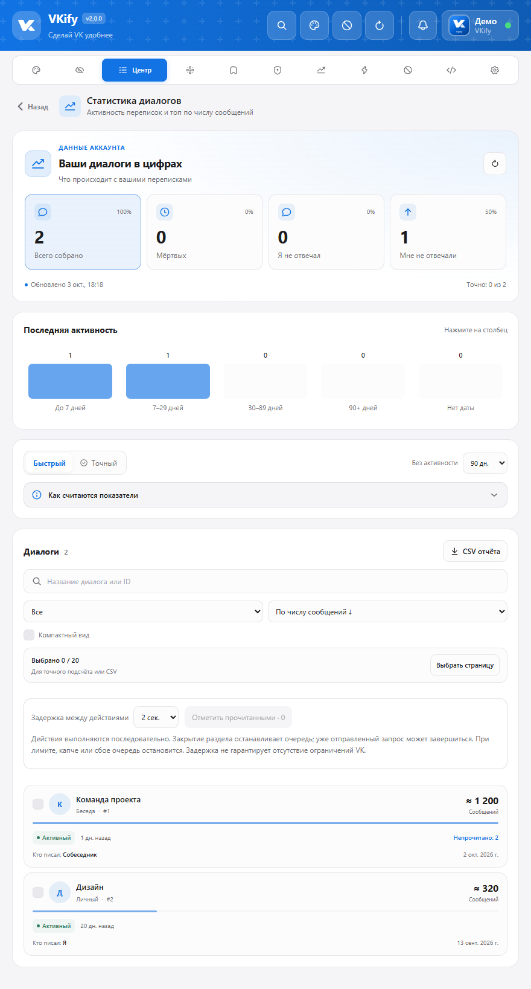The image size is (531, 989).
Task: Open the Без активности 90 дн. dropdown
Action: tap(485, 463)
